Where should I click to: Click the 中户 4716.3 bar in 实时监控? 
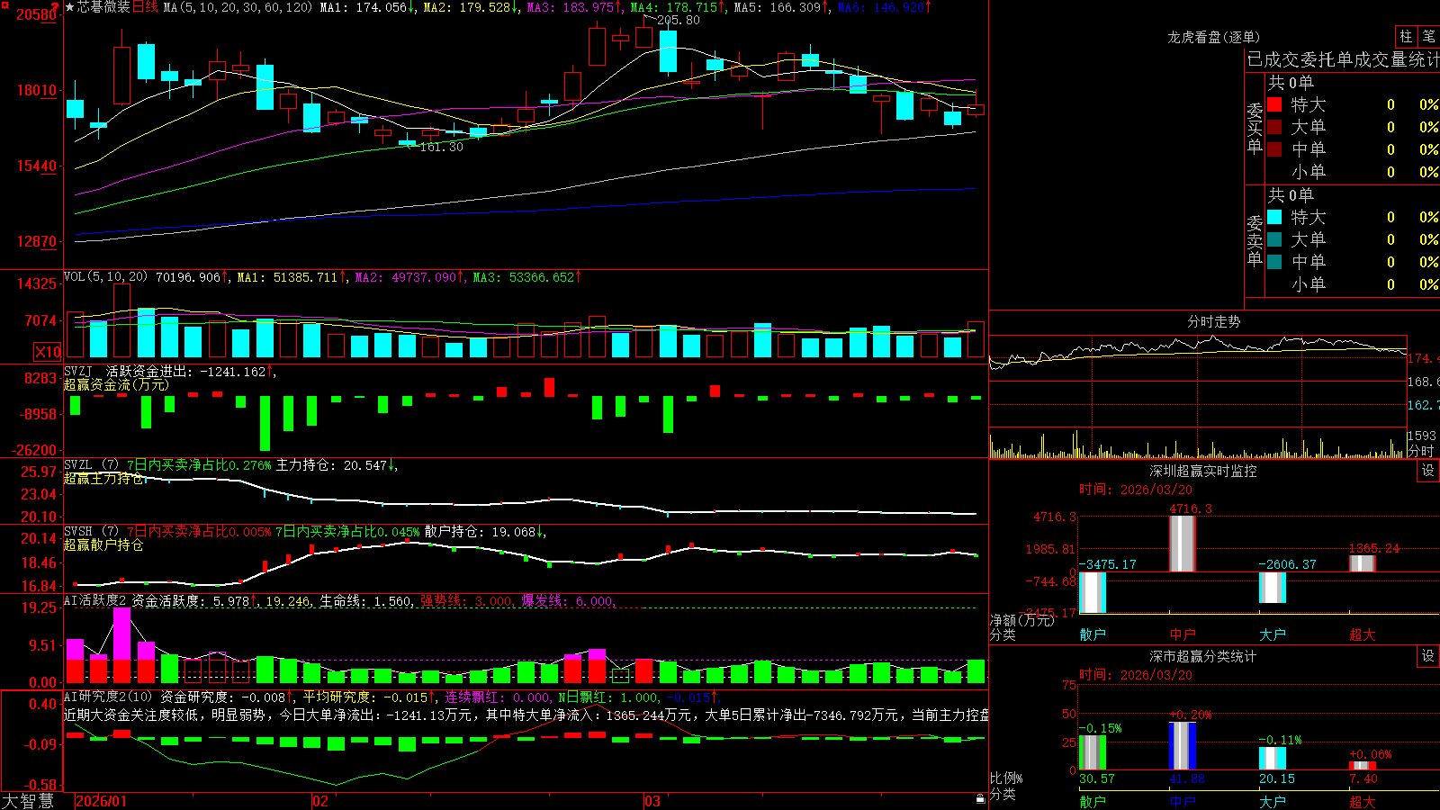[x=1183, y=544]
